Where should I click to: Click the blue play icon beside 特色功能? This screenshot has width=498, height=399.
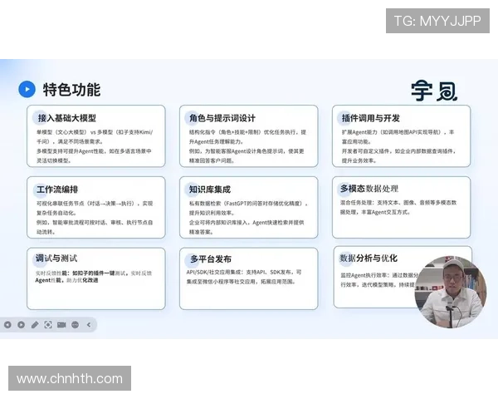[27, 90]
